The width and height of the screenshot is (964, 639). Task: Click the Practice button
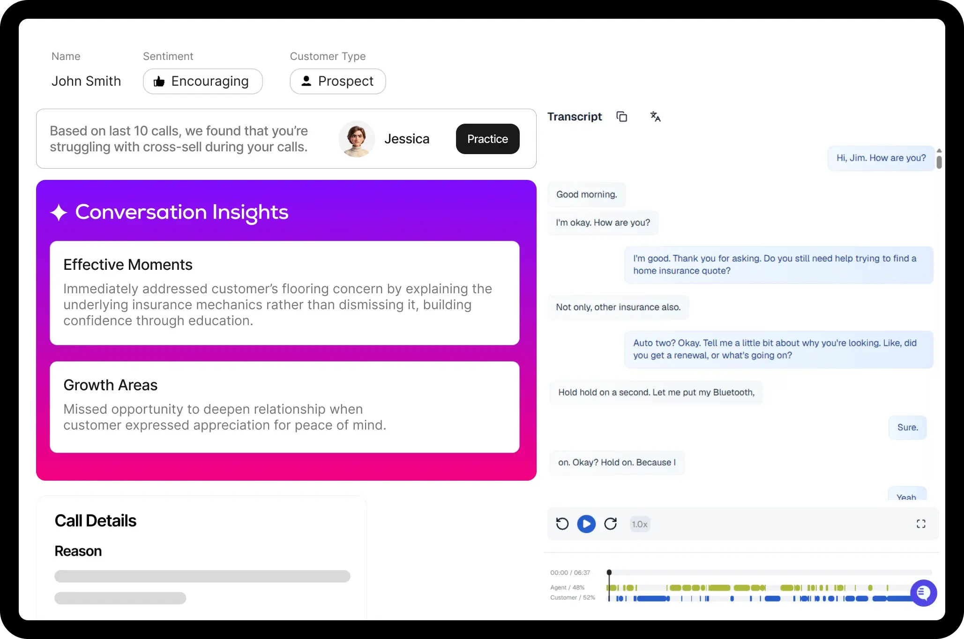[x=487, y=139]
